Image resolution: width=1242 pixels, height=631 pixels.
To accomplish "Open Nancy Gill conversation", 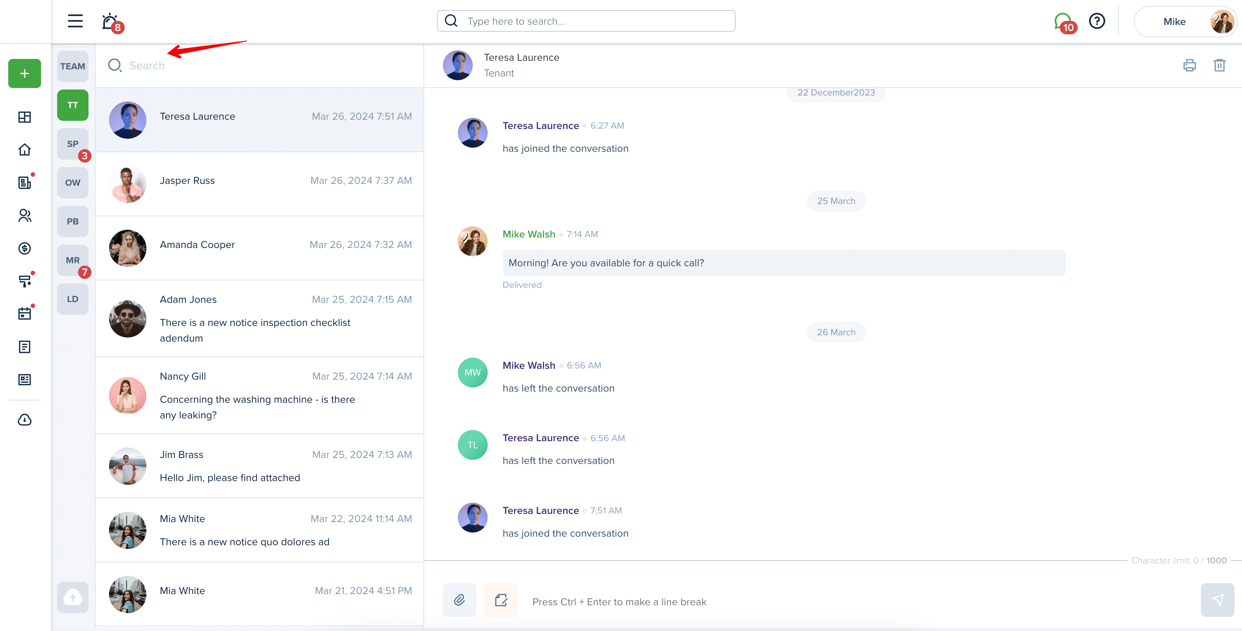I will click(x=260, y=395).
